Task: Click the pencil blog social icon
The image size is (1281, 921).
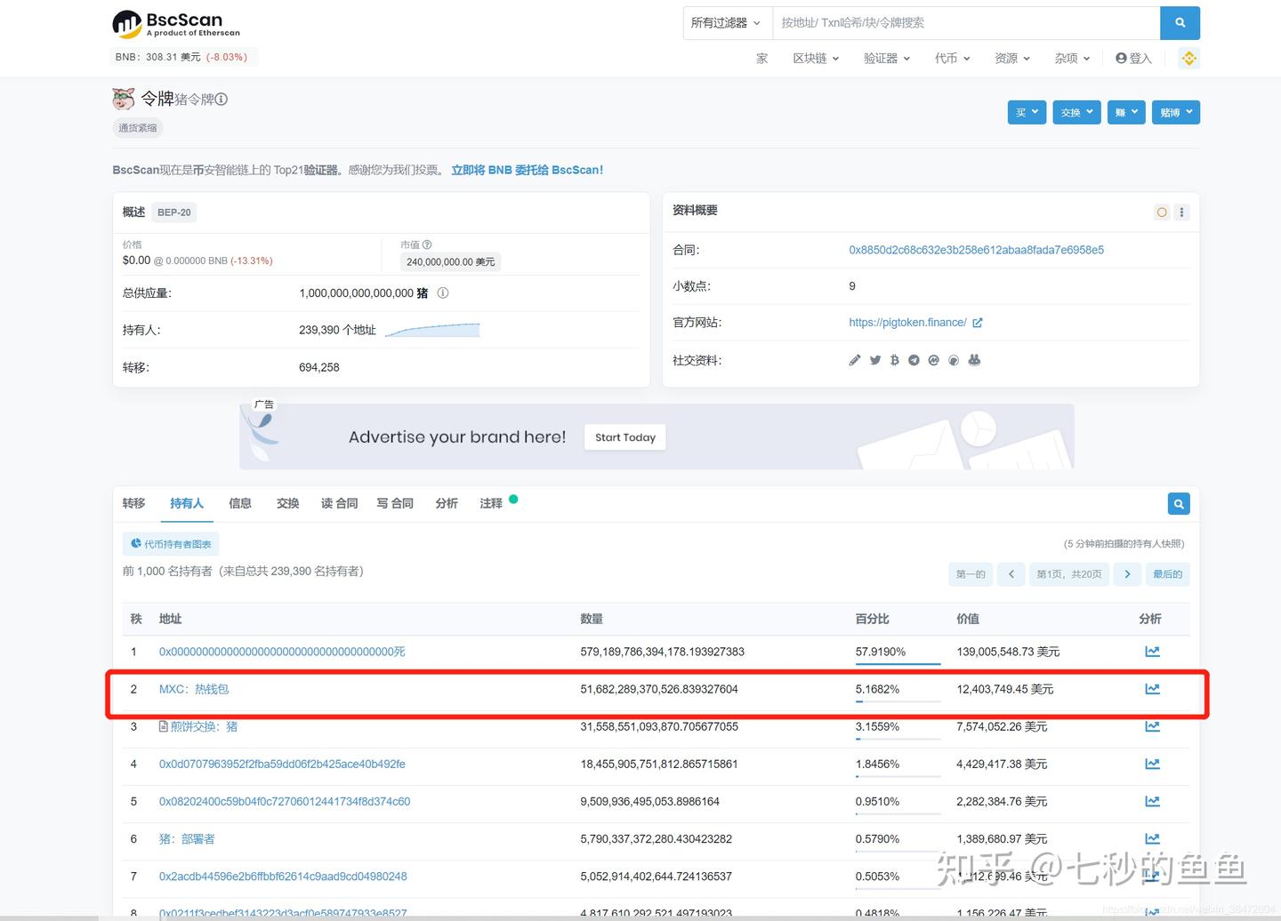Action: [855, 360]
